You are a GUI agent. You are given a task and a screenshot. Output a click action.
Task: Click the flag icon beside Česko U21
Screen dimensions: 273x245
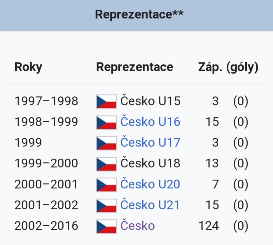(x=106, y=206)
